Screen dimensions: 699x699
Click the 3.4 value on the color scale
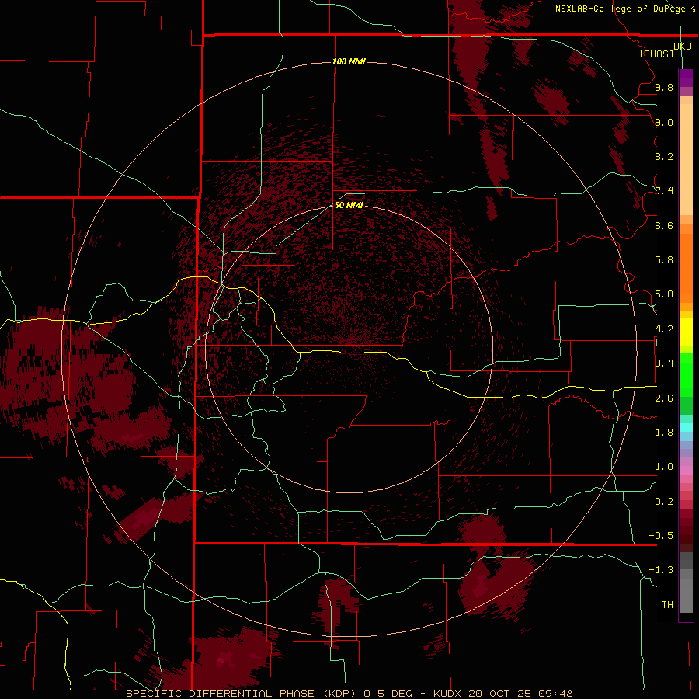(664, 363)
